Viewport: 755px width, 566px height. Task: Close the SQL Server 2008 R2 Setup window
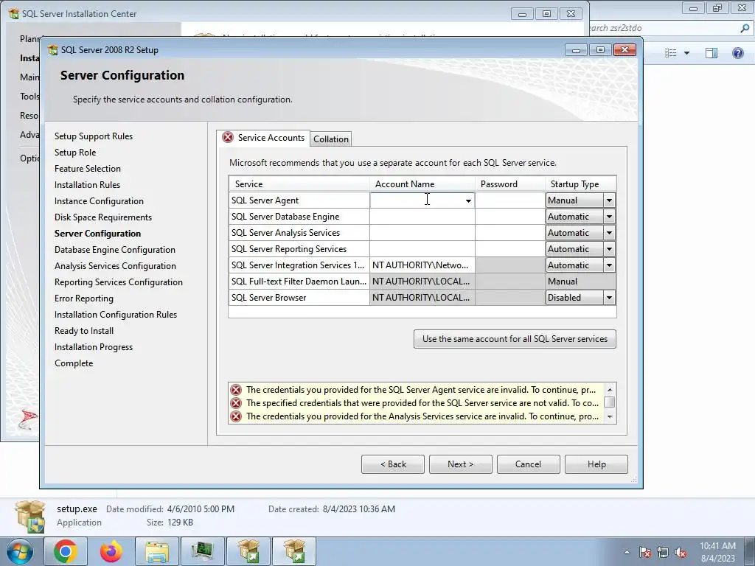point(624,49)
